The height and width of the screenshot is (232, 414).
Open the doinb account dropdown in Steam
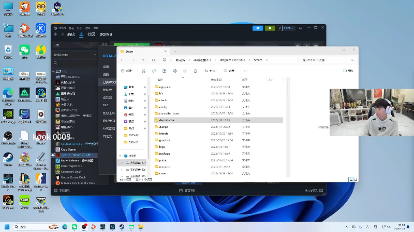(x=289, y=28)
